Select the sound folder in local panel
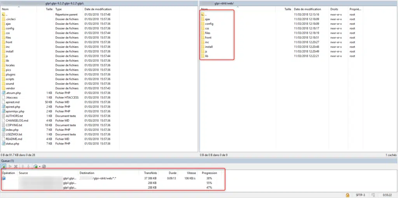Screen dimensions: 398x198 tap(10, 83)
